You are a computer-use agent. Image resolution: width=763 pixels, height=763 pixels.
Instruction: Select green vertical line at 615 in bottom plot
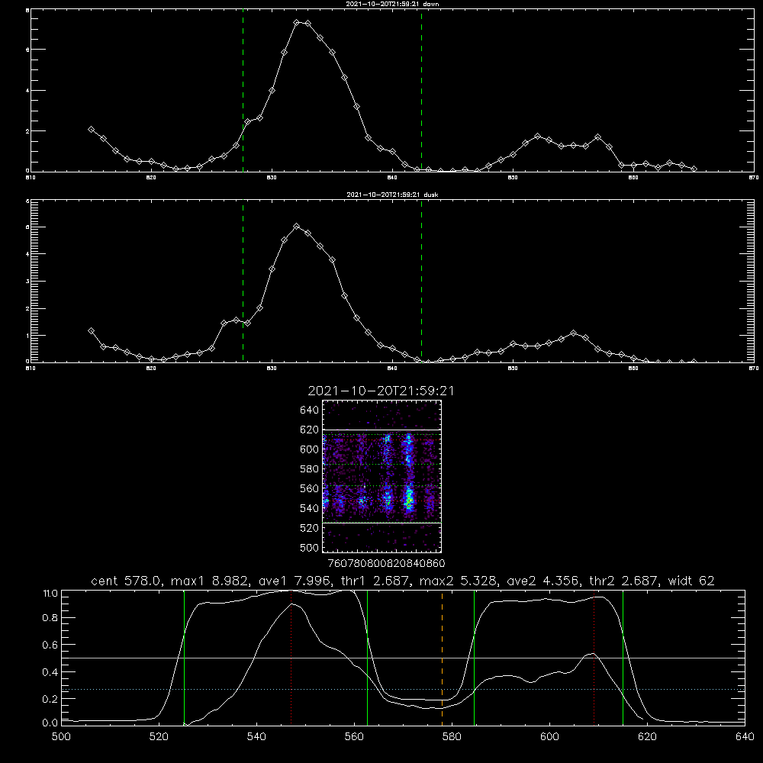click(x=623, y=657)
